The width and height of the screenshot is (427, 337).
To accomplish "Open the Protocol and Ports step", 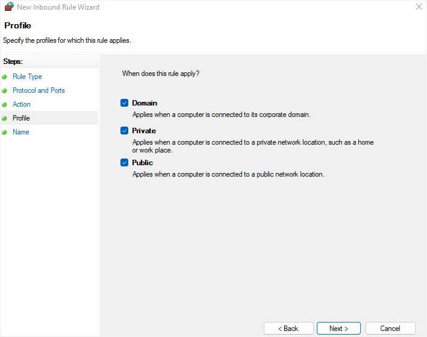I will pyautogui.click(x=39, y=90).
